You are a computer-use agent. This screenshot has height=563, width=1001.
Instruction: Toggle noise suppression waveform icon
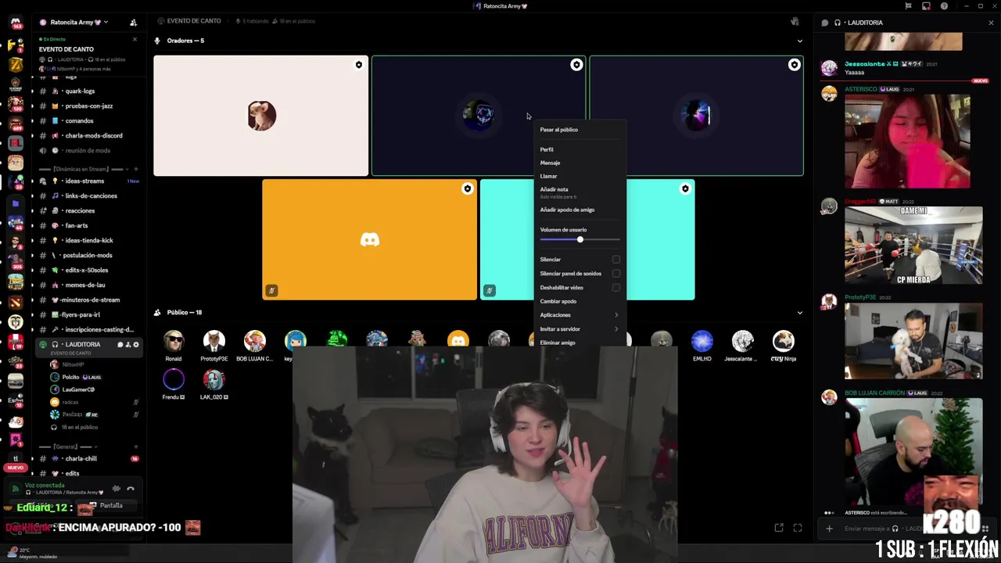[116, 489]
